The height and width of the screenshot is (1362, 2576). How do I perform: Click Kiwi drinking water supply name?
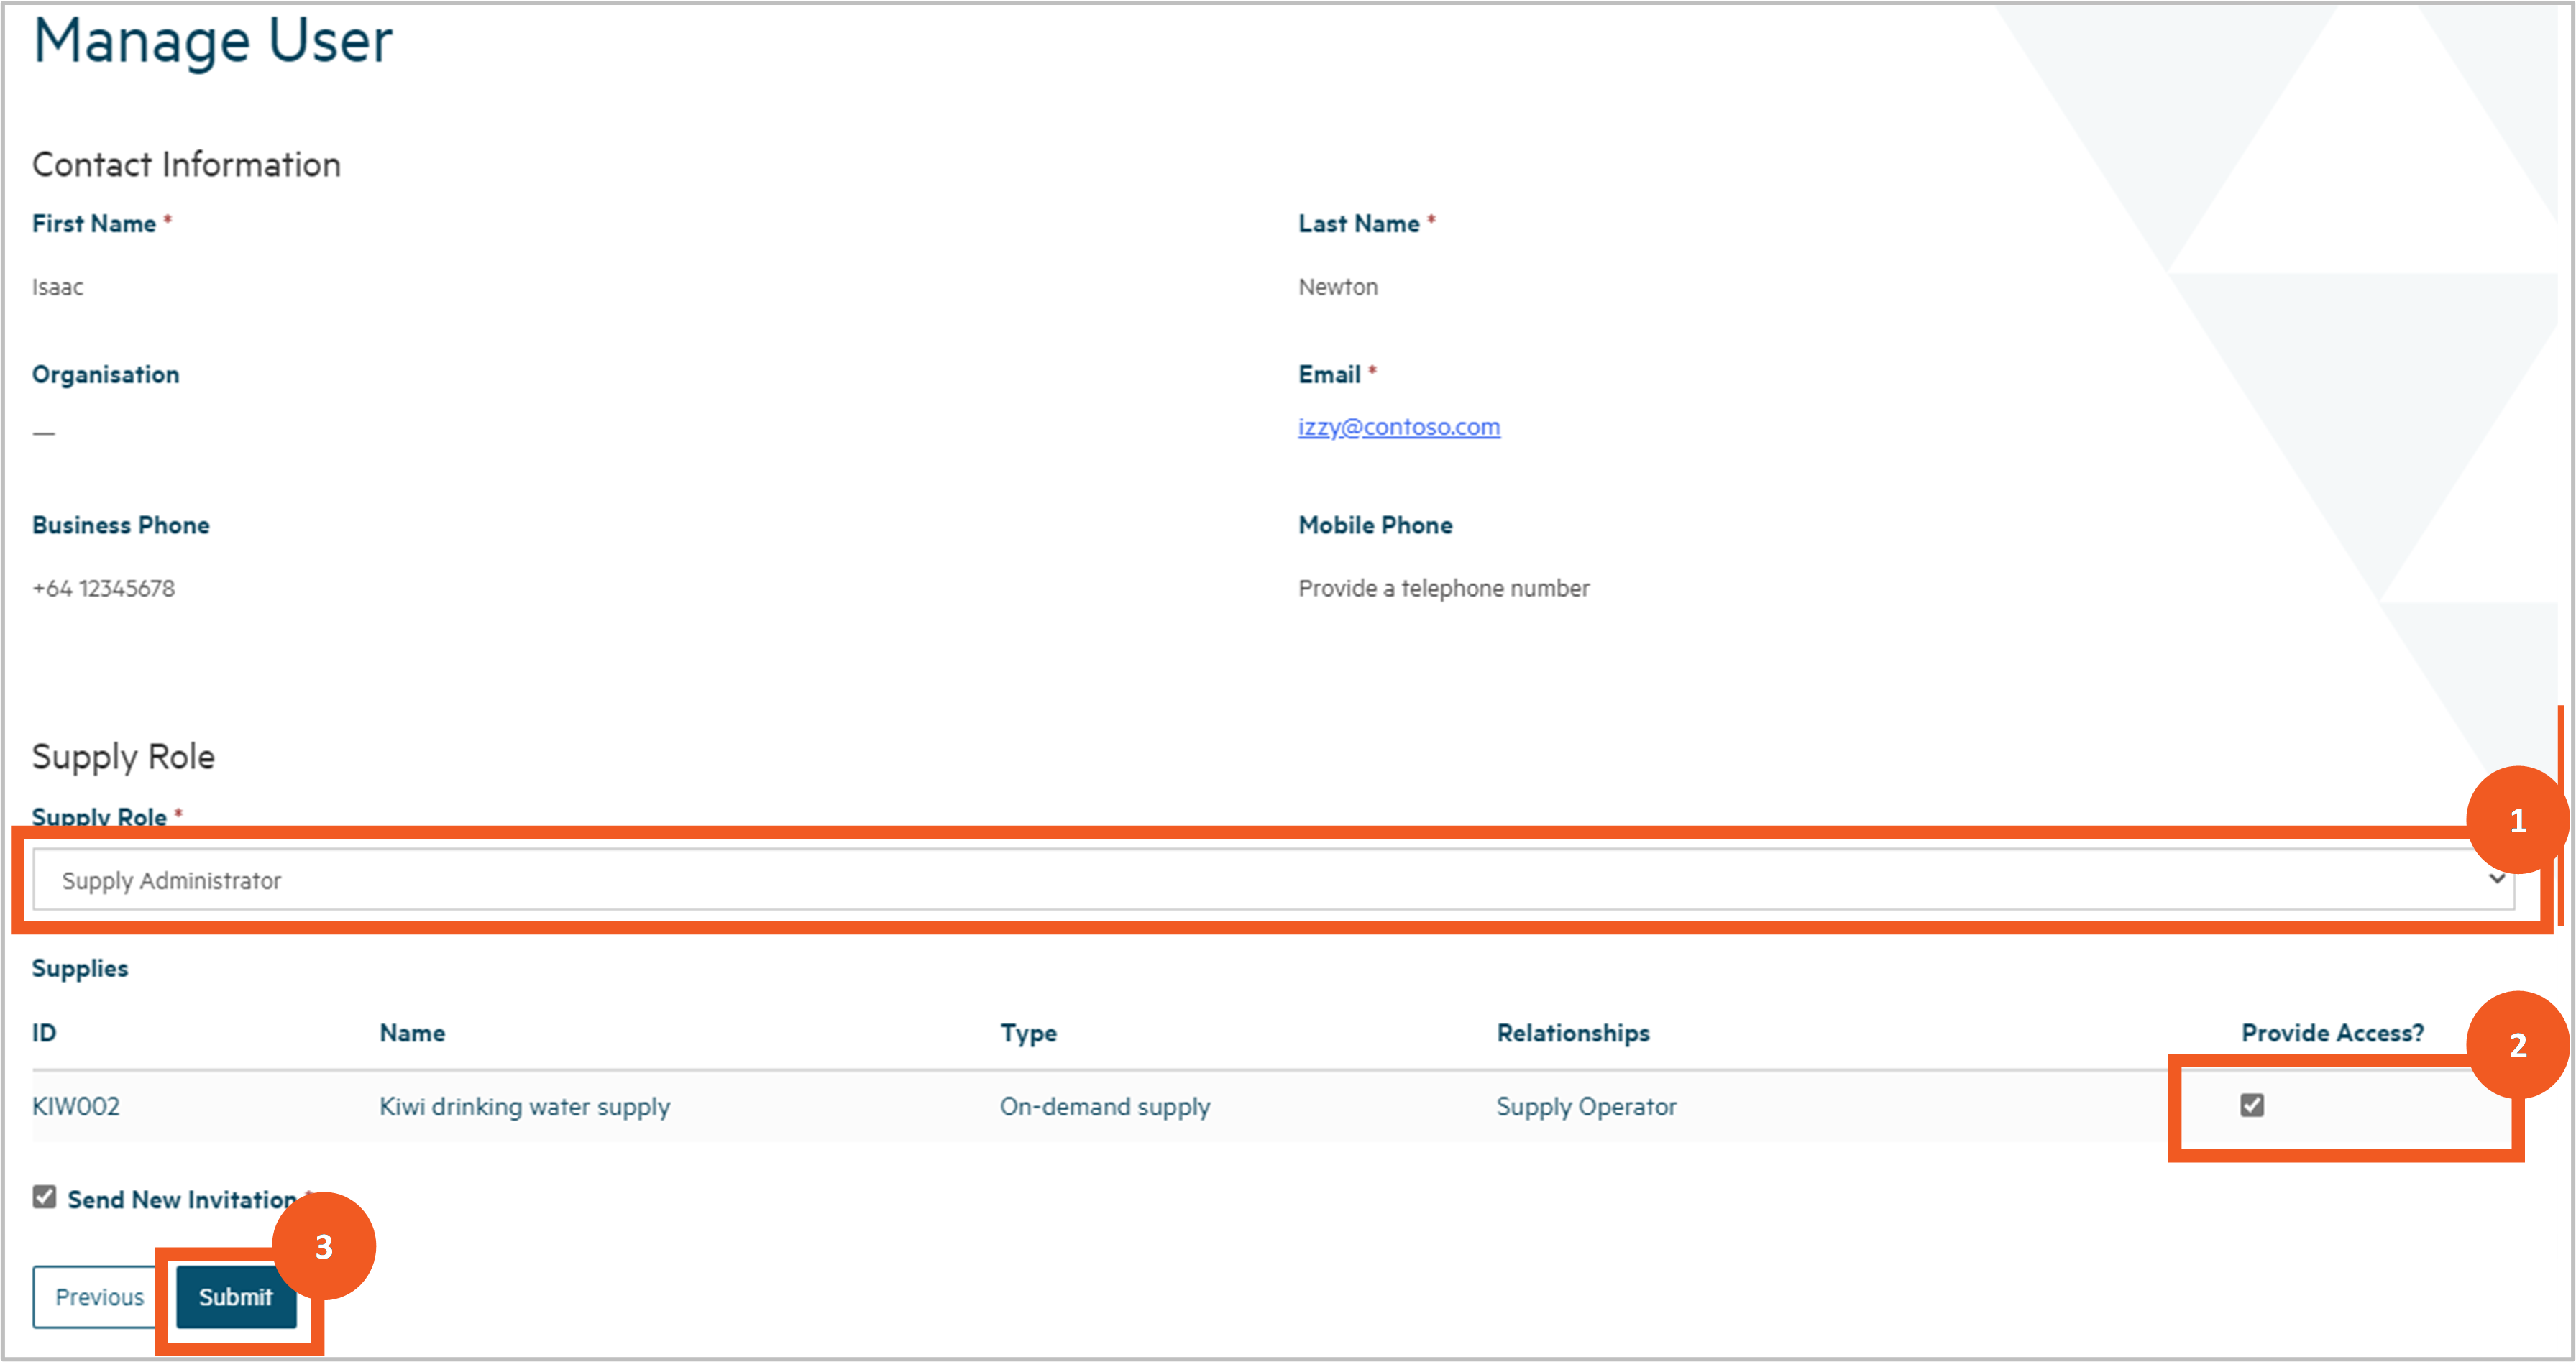pyautogui.click(x=524, y=1106)
